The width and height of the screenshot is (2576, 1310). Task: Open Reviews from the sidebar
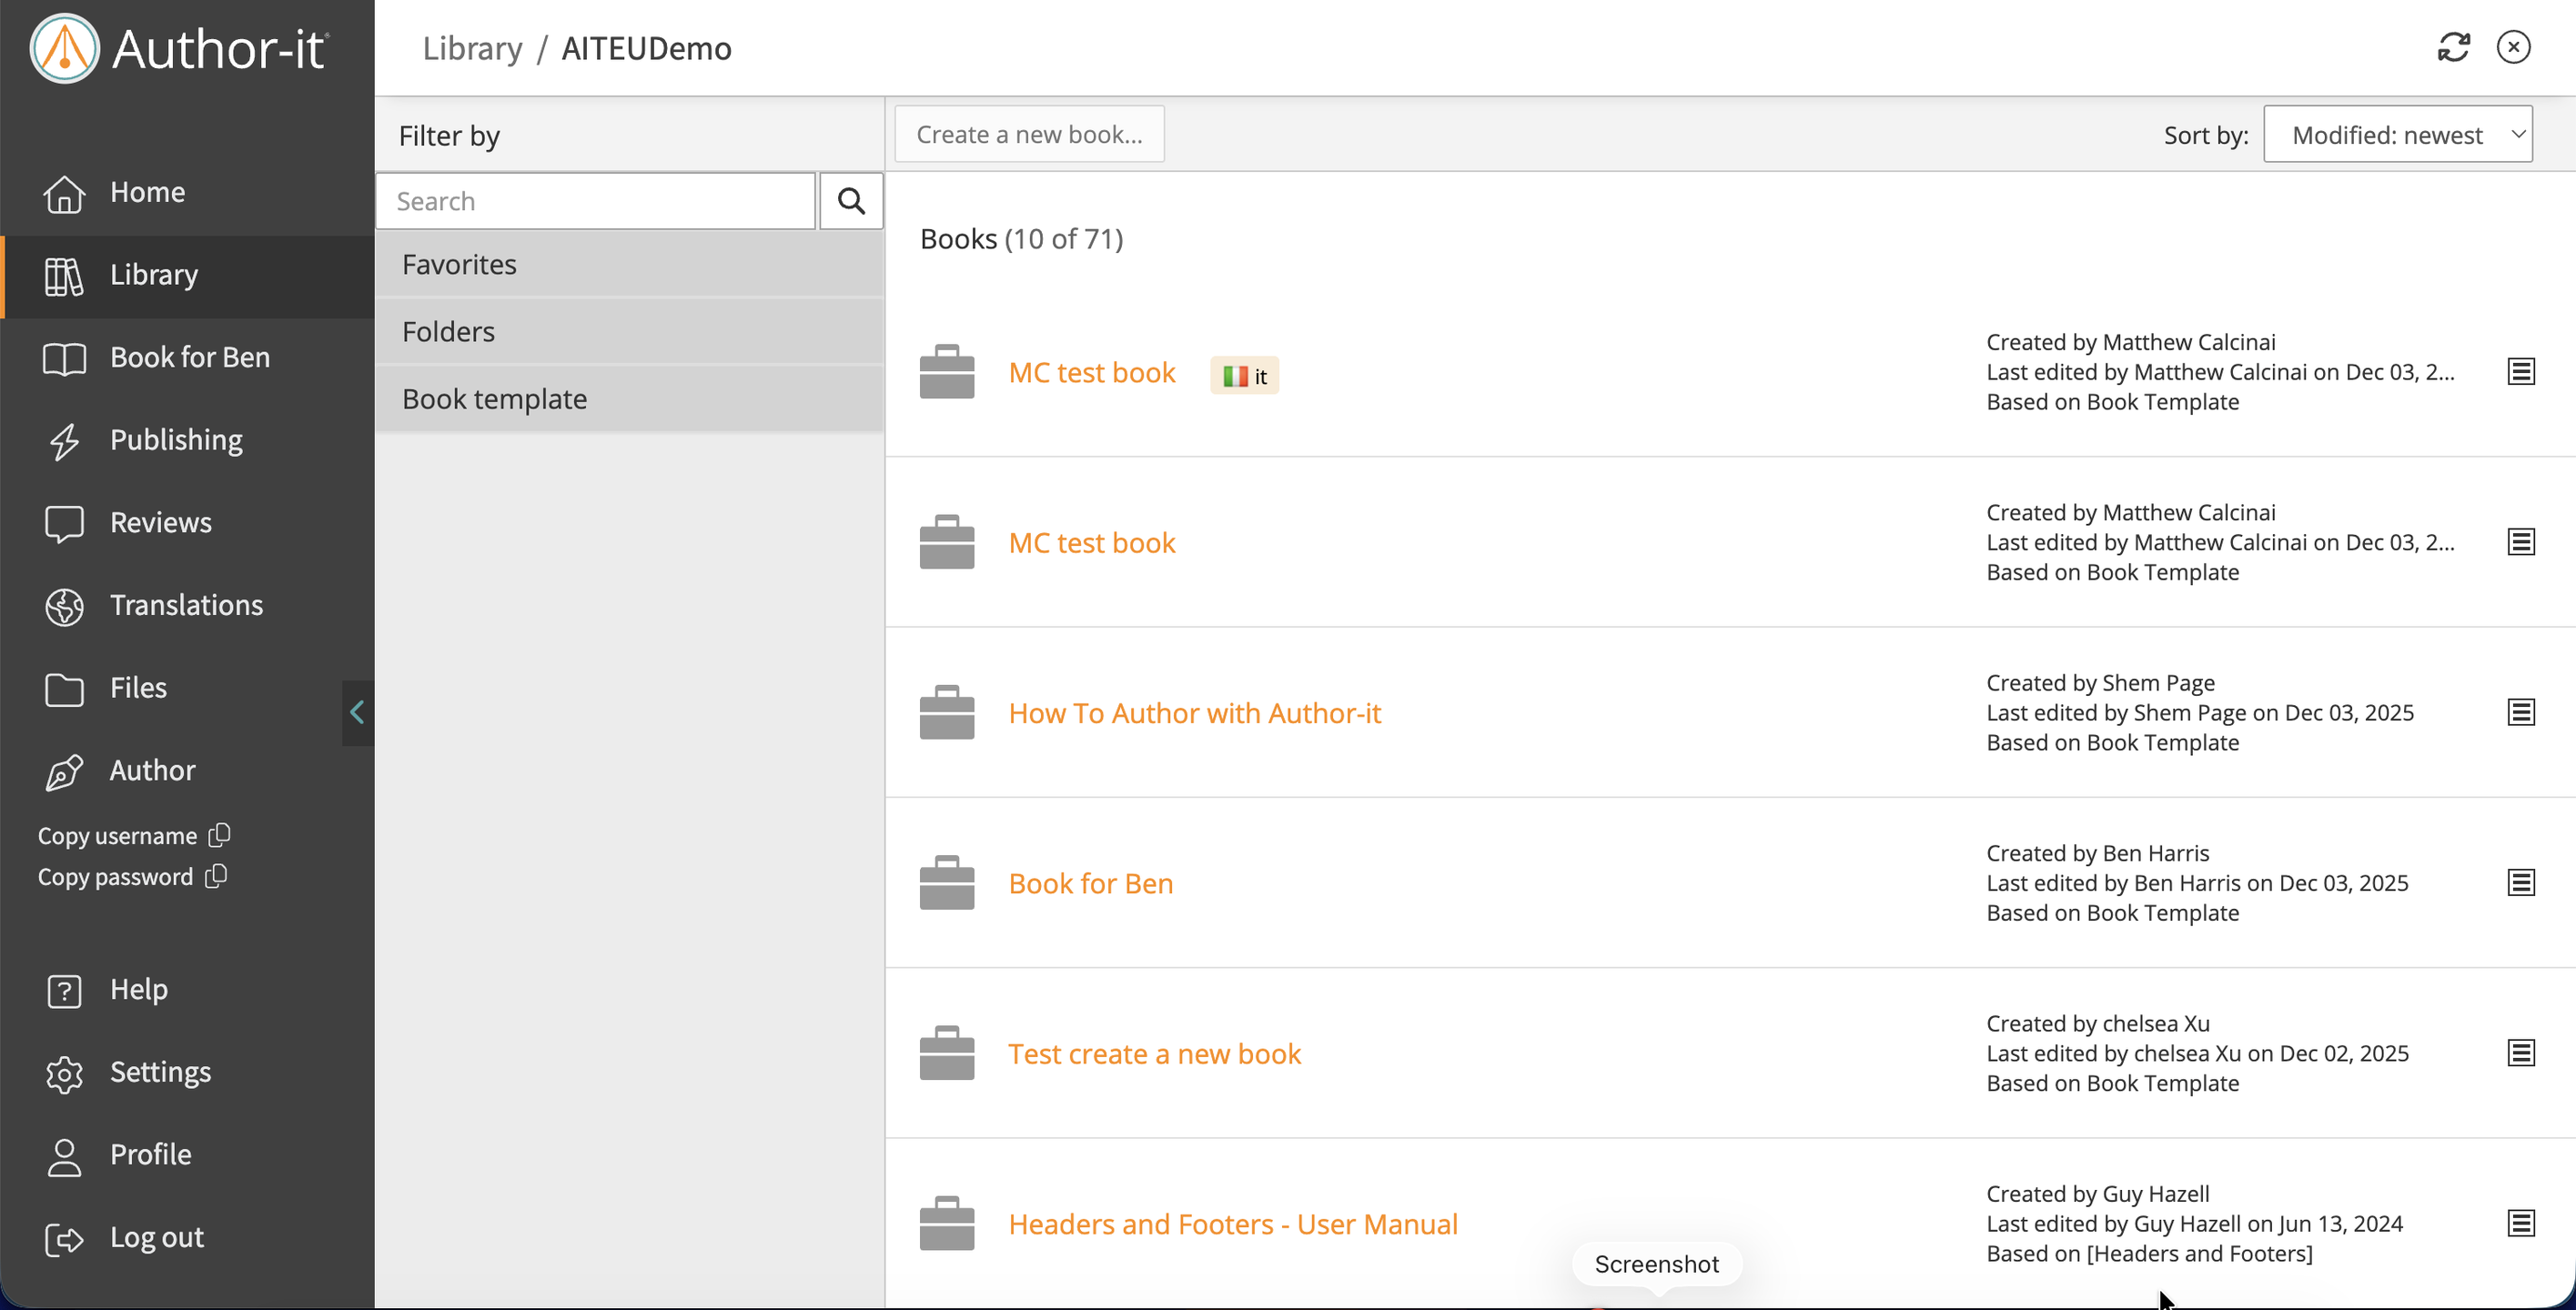click(x=160, y=522)
